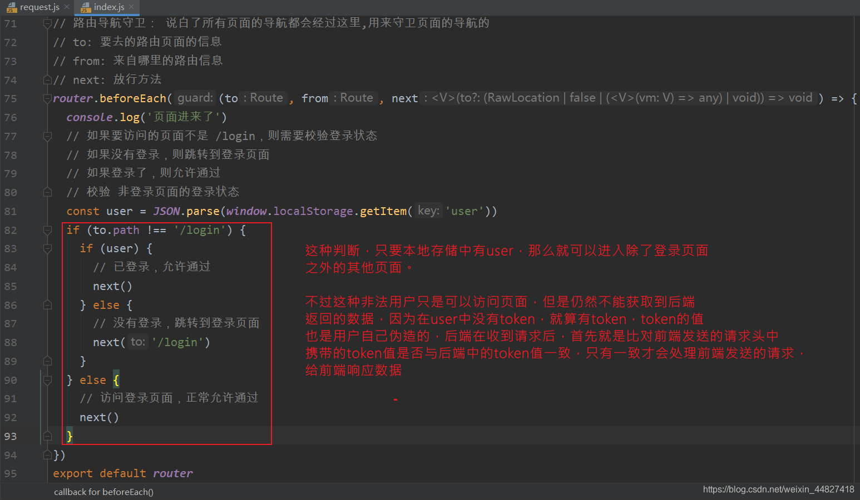Click the 'next()' call on line 92

click(x=100, y=417)
